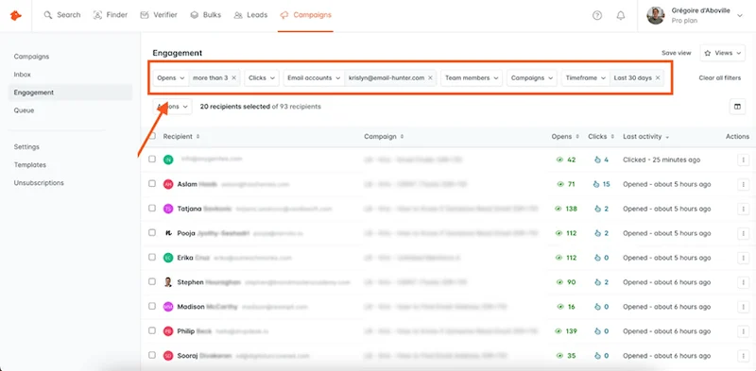Open the help question mark icon
Screen dimensions: 756x371
[x=597, y=15]
